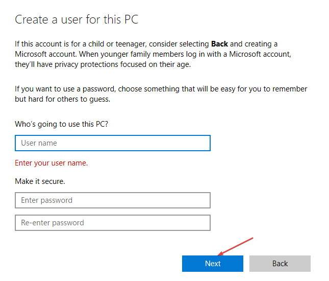Click the 'Make it secure.' label
This screenshot has height=281, width=329.
40,181
